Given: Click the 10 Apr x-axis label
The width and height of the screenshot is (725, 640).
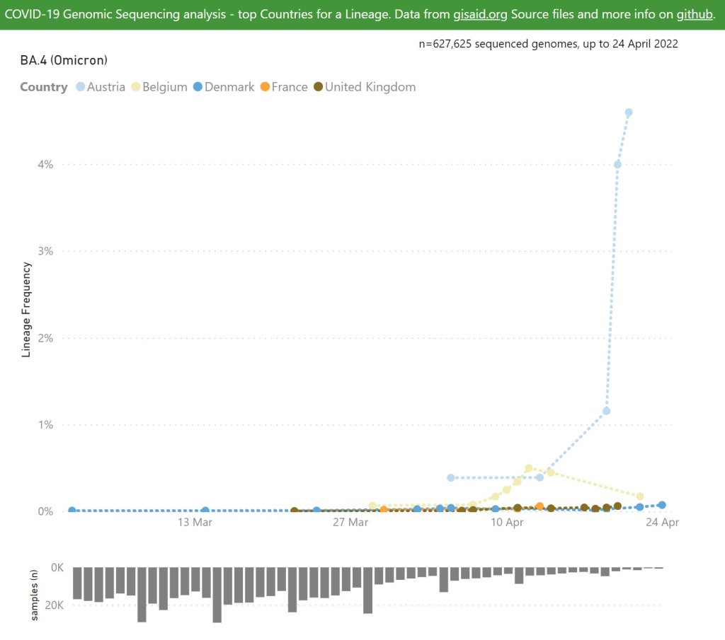Looking at the screenshot, I should [x=506, y=523].
